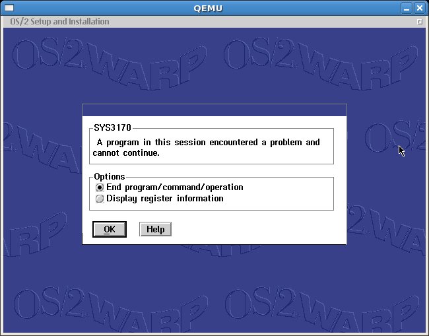Click the Options group label
429x336 pixels.
[x=110, y=177]
